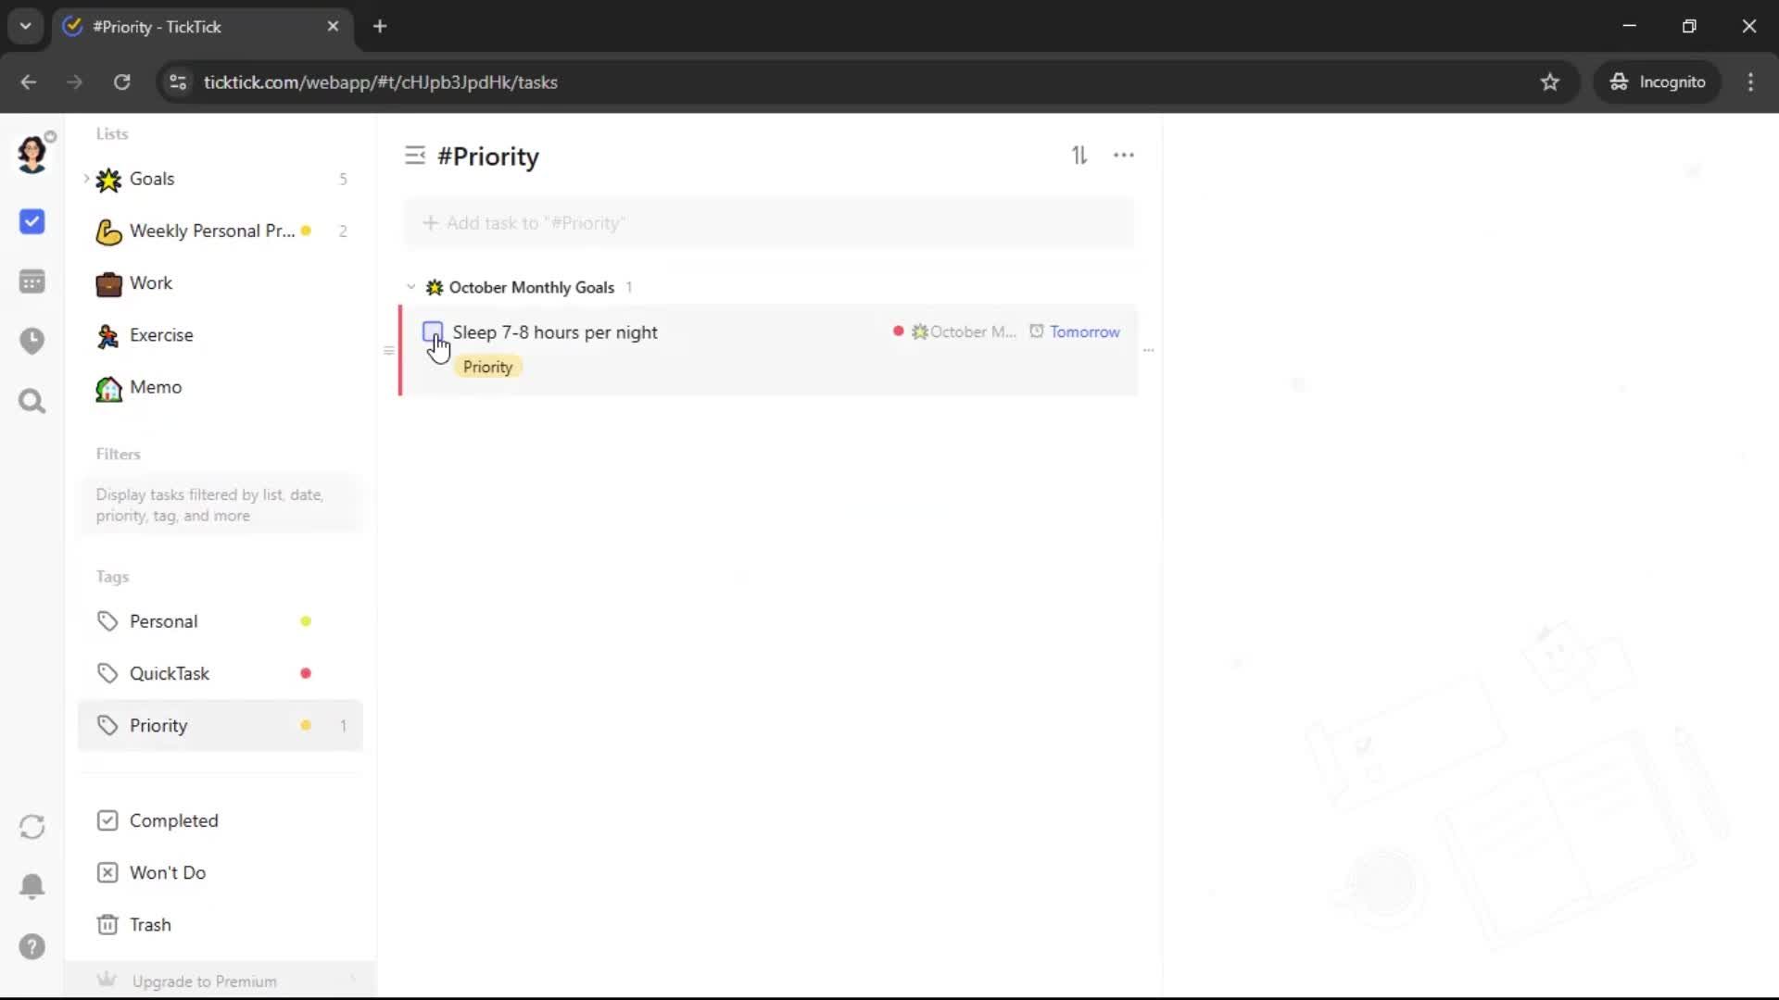Open the calendar view icon
1779x1000 pixels.
[32, 281]
